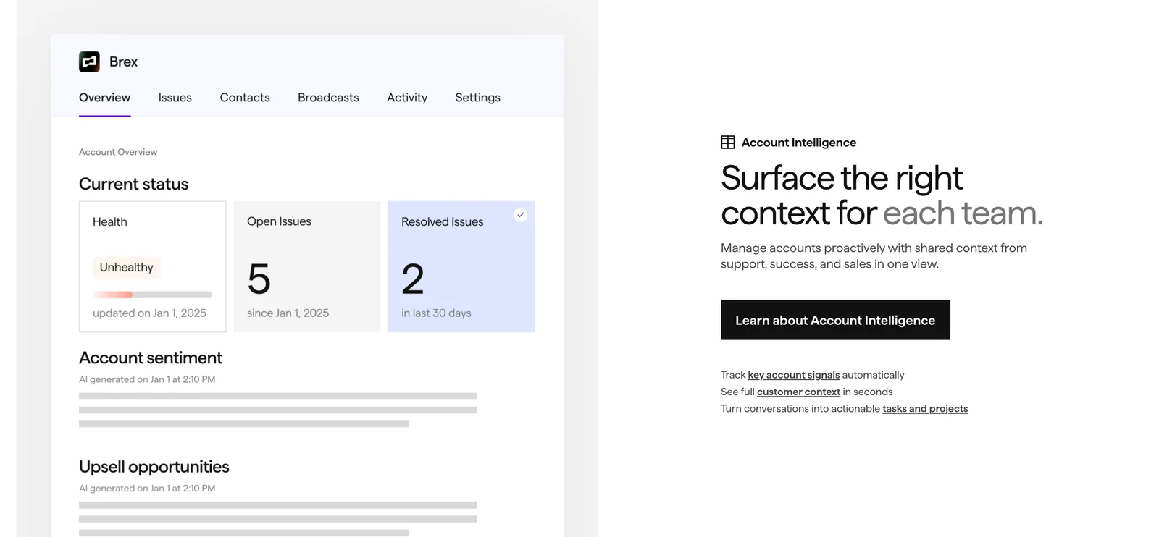Click the Account sentiment heading
1159x537 pixels.
[150, 358]
